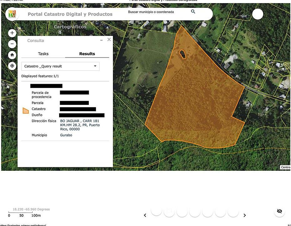Focus the Buscar municipio o coordenada field
The height and width of the screenshot is (226, 291).
tap(158, 12)
